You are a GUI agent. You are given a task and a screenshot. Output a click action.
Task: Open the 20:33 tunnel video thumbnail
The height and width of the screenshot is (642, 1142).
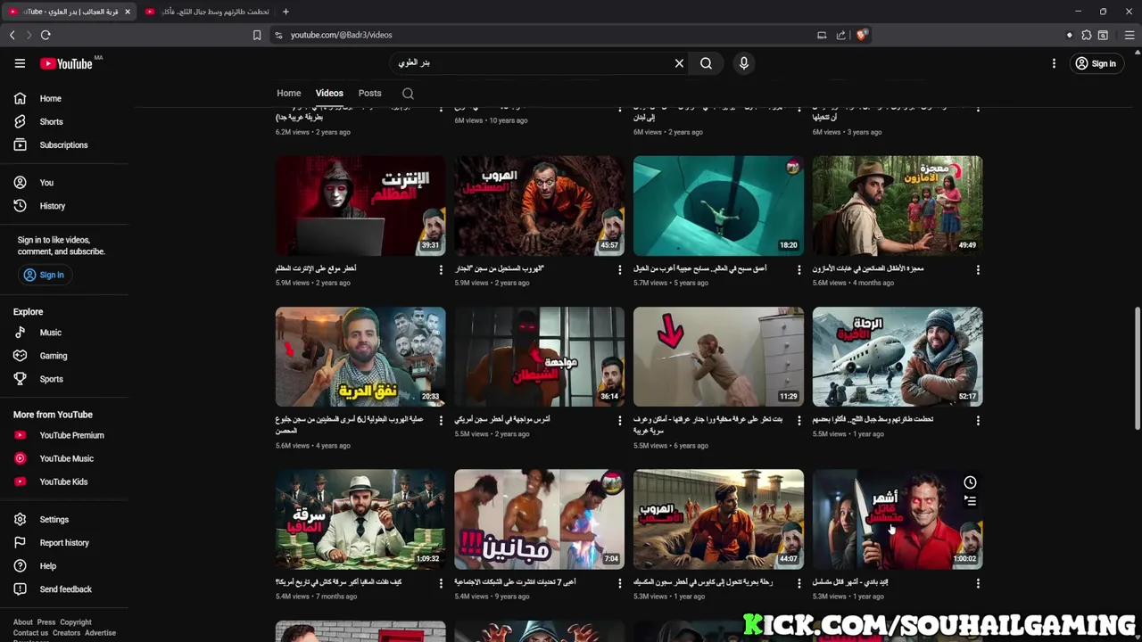pyautogui.click(x=360, y=357)
